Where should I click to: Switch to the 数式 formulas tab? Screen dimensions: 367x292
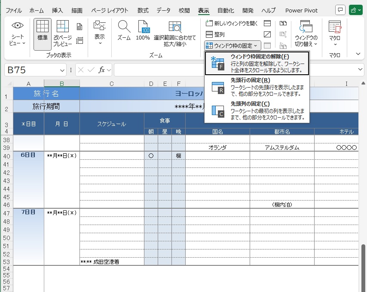[143, 10]
